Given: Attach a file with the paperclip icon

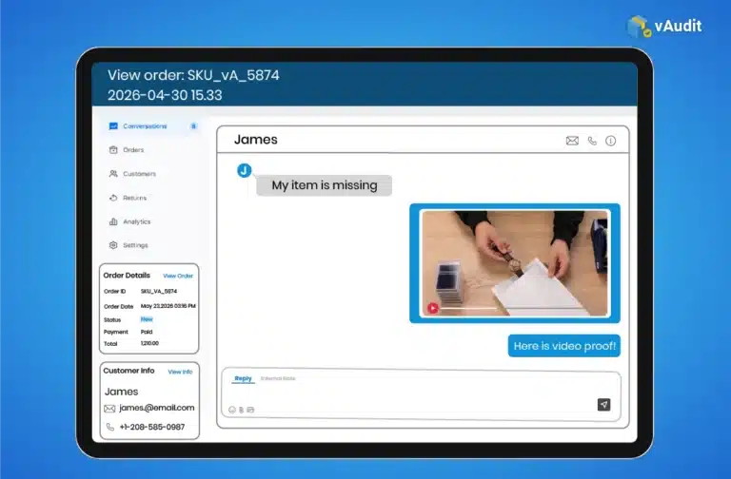Looking at the screenshot, I should pyautogui.click(x=241, y=410).
